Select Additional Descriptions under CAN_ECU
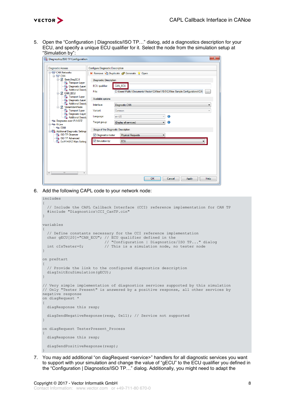 (x=75, y=103)
